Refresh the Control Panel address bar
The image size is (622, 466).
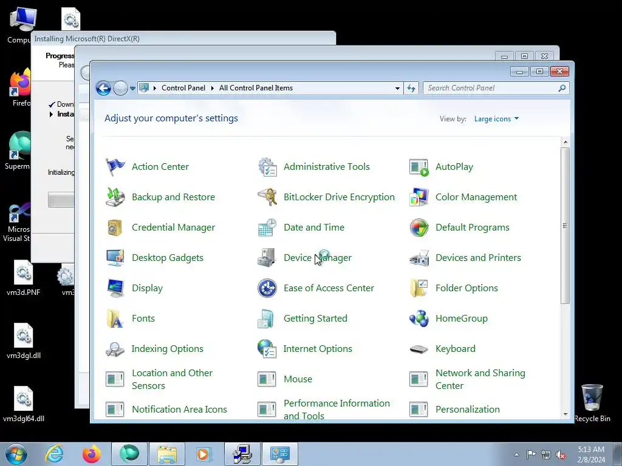[411, 89]
